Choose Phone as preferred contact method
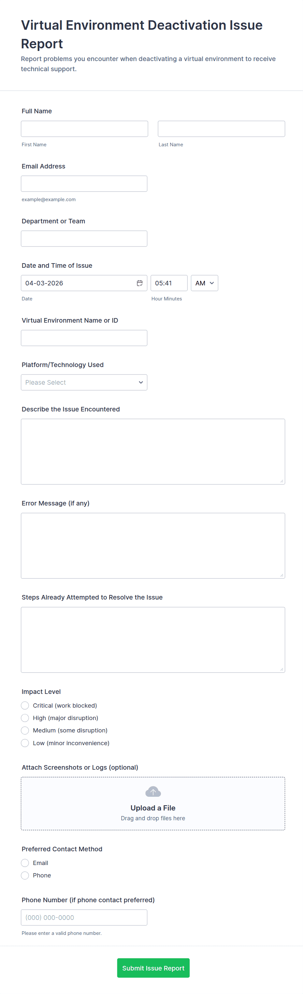 pyautogui.click(x=25, y=875)
